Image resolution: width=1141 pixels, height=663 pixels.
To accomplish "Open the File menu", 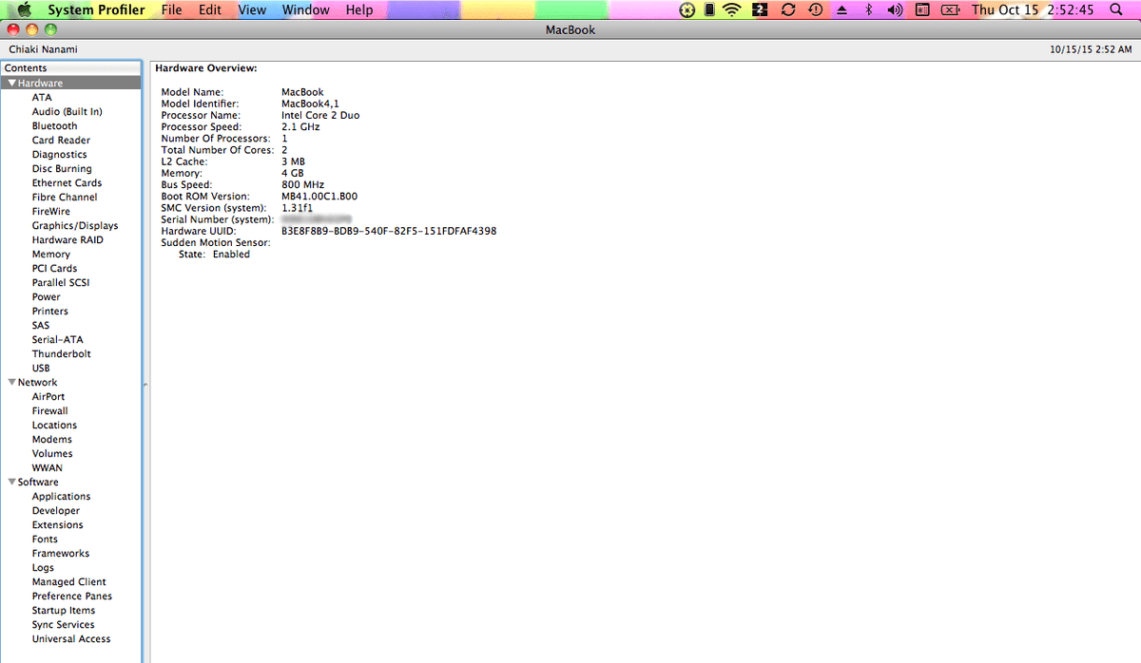I will click(x=172, y=9).
